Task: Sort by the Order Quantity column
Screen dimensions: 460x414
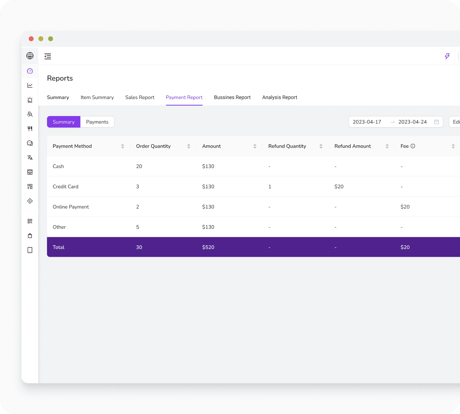Action: pyautogui.click(x=189, y=146)
